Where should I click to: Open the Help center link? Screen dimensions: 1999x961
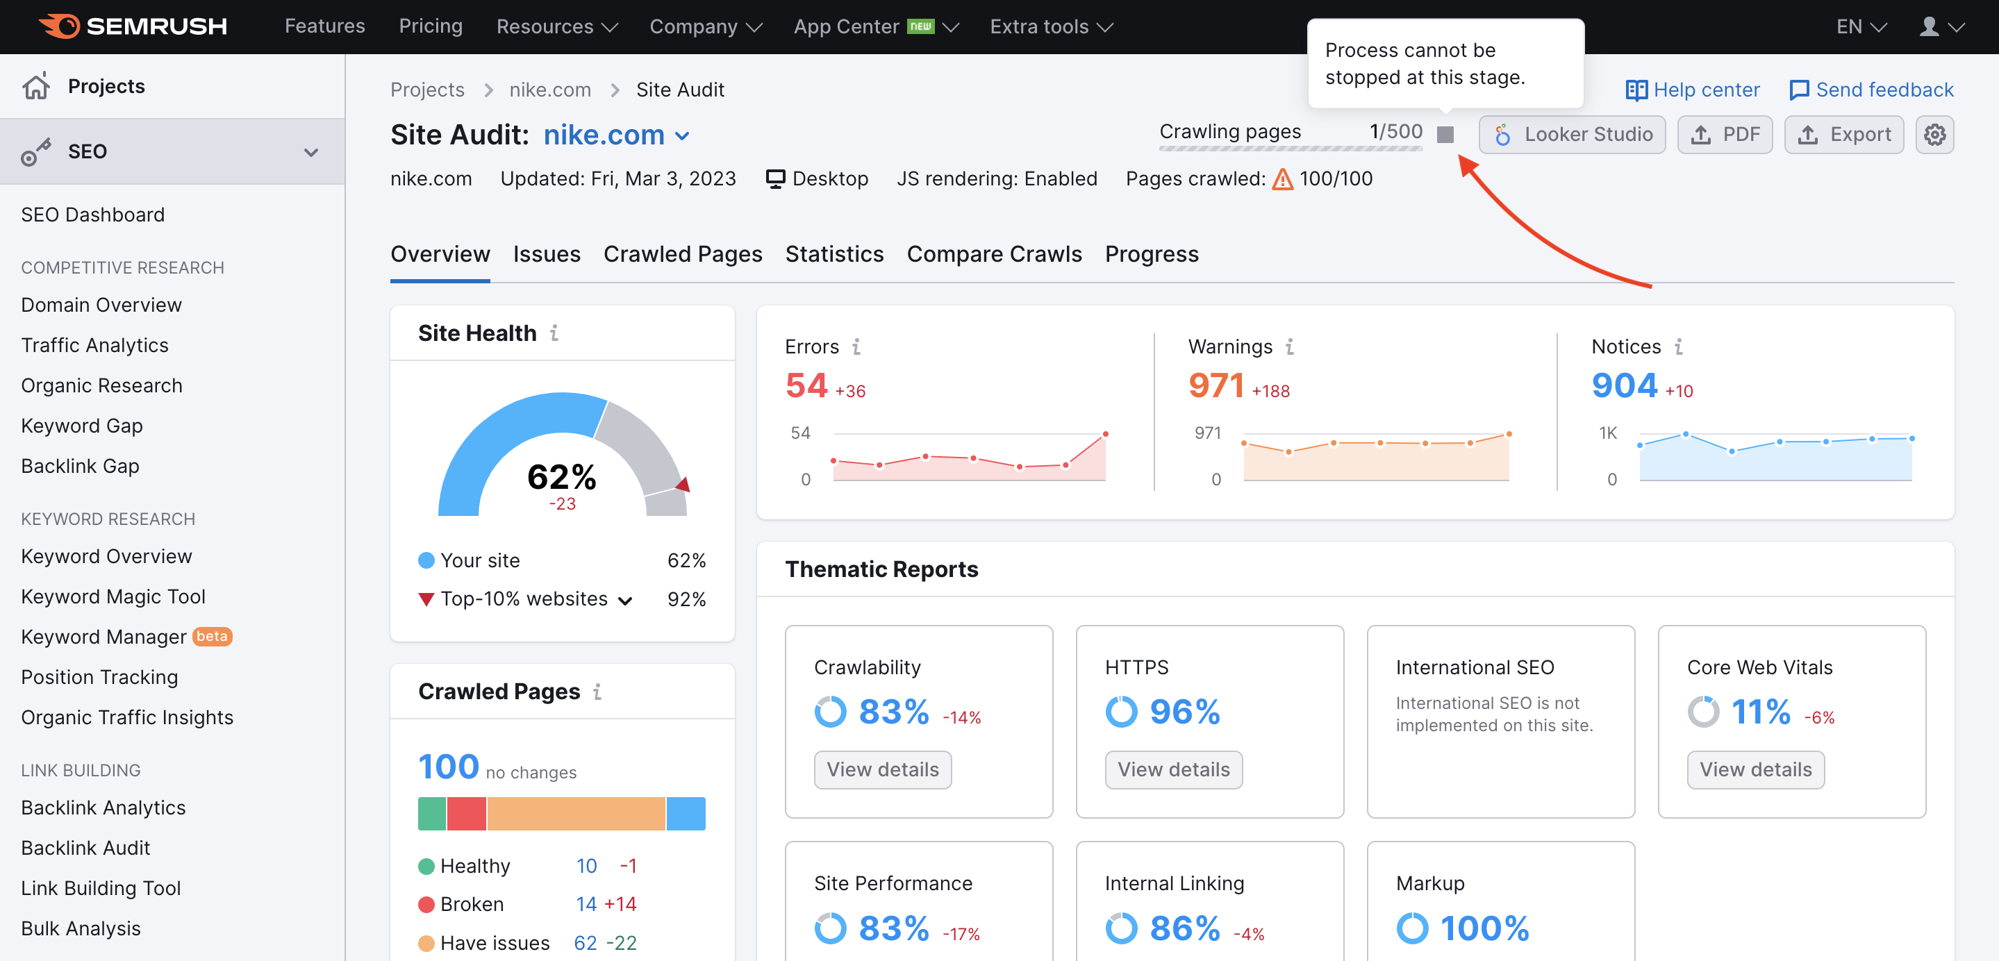tap(1693, 90)
